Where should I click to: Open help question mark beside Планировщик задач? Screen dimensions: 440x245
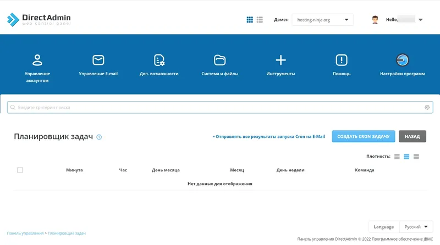click(x=99, y=137)
